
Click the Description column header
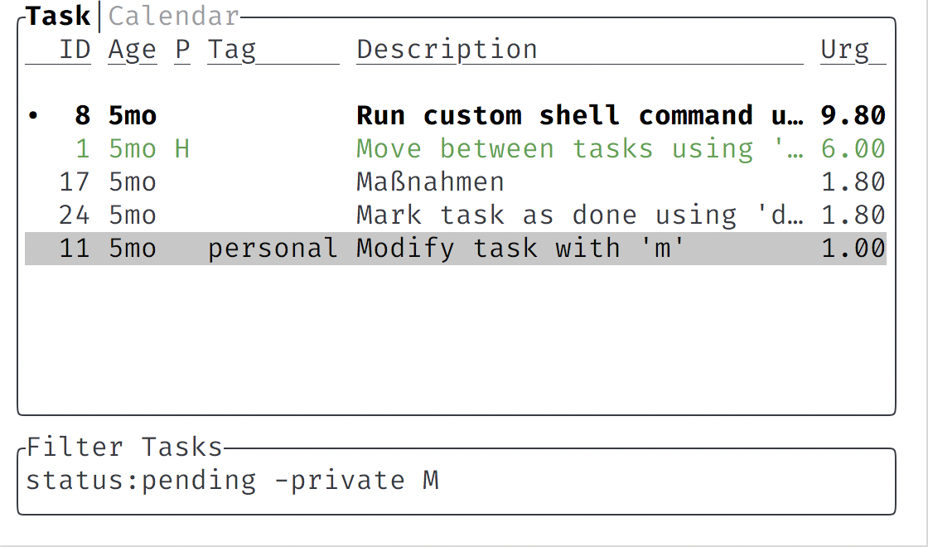(x=446, y=49)
